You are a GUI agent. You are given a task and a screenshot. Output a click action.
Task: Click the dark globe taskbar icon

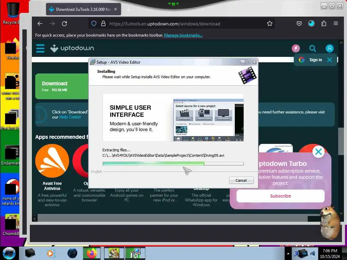(73, 253)
